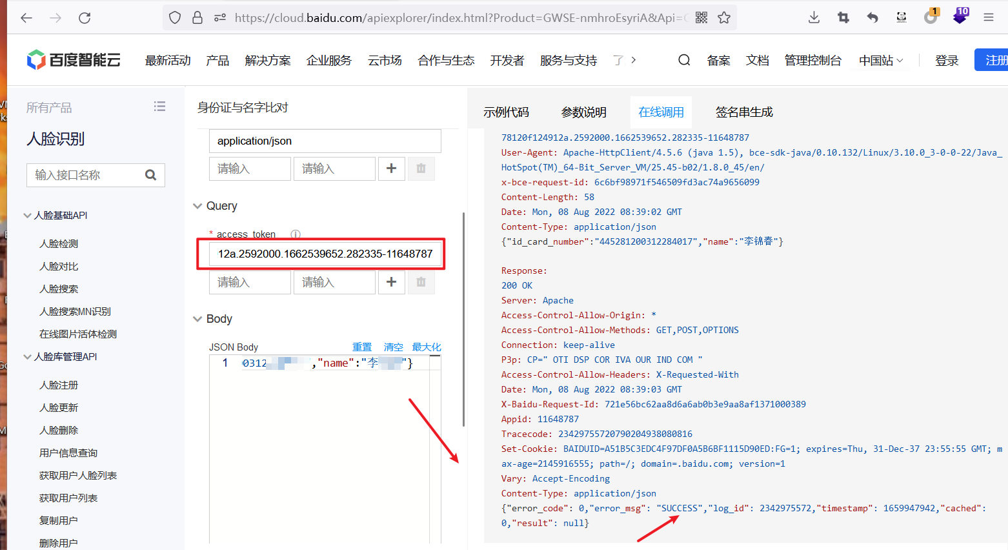The width and height of the screenshot is (1008, 550).
Task: Click the access_token input field
Action: 325,254
